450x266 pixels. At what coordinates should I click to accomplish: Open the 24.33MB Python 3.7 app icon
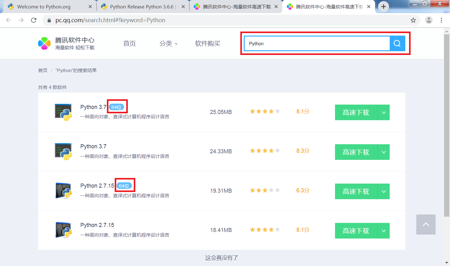tap(63, 151)
